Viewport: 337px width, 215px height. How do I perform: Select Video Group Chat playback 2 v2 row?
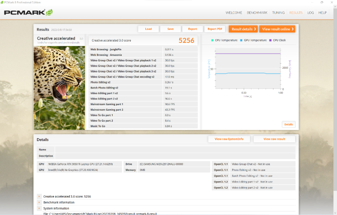(x=143, y=66)
